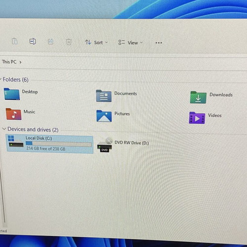247x247 pixels.
Task: Click the Paste toolbar icon
Action: tap(15, 41)
